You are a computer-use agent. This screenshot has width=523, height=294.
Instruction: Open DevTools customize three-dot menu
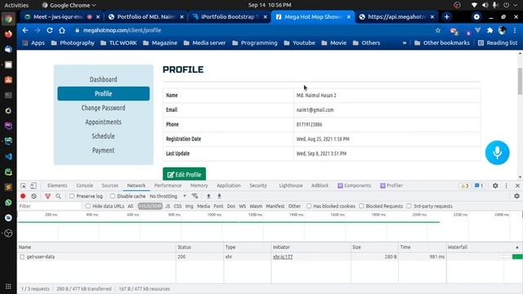click(x=507, y=185)
